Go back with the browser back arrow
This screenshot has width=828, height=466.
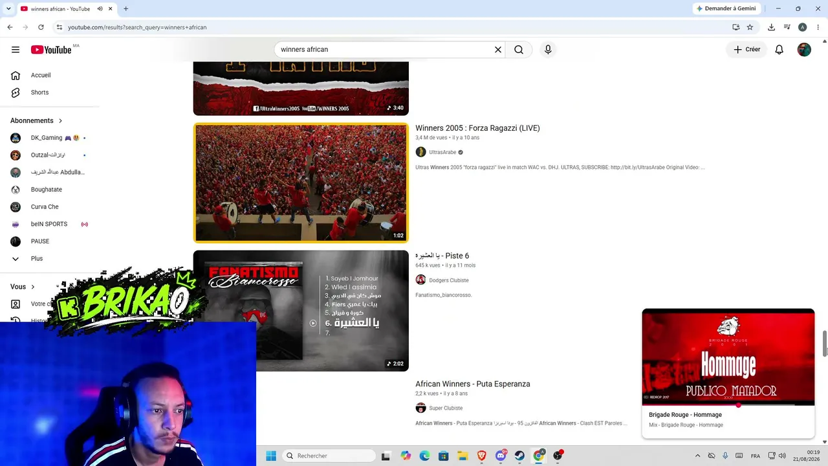click(10, 27)
